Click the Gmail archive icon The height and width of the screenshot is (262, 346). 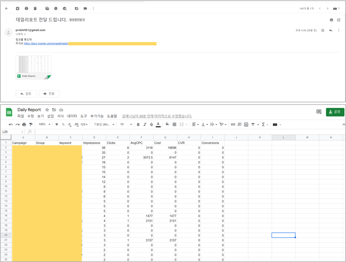pos(18,8)
